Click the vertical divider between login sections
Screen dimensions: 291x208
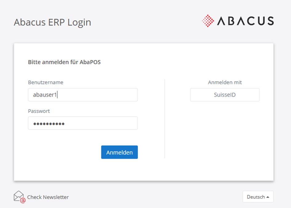tap(165, 118)
